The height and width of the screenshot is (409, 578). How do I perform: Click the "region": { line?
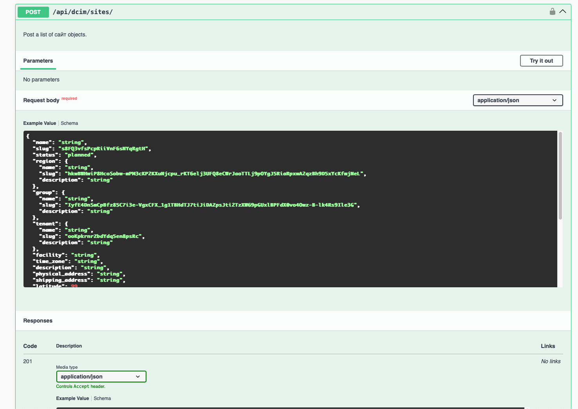click(50, 161)
